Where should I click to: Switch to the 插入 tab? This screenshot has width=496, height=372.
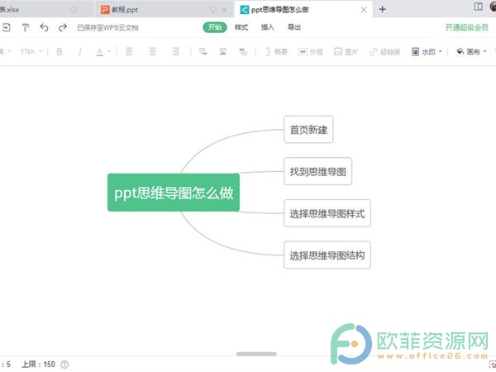click(x=267, y=27)
